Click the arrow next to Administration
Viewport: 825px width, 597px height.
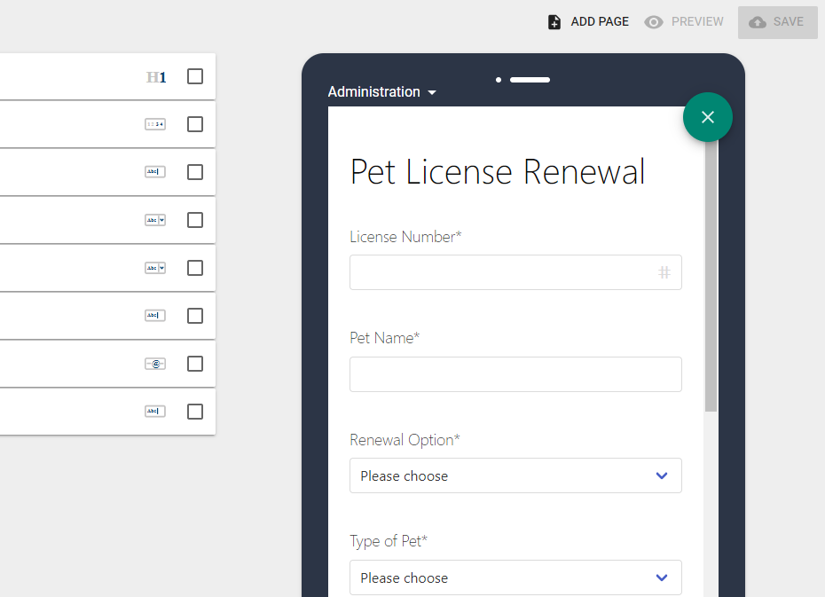(432, 92)
